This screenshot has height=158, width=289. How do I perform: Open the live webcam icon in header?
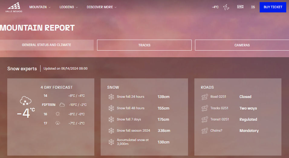[240, 7]
